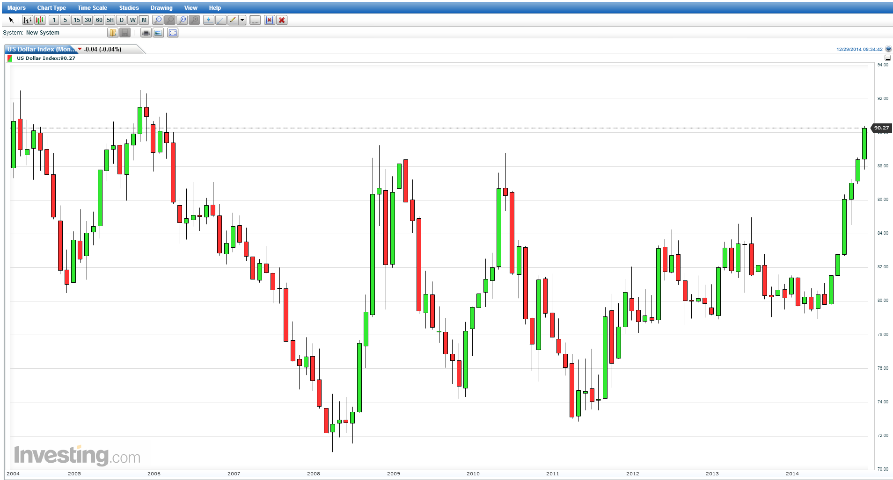Click the blue down-arrow marker tool
The width and height of the screenshot is (893, 480).
pyautogui.click(x=208, y=20)
